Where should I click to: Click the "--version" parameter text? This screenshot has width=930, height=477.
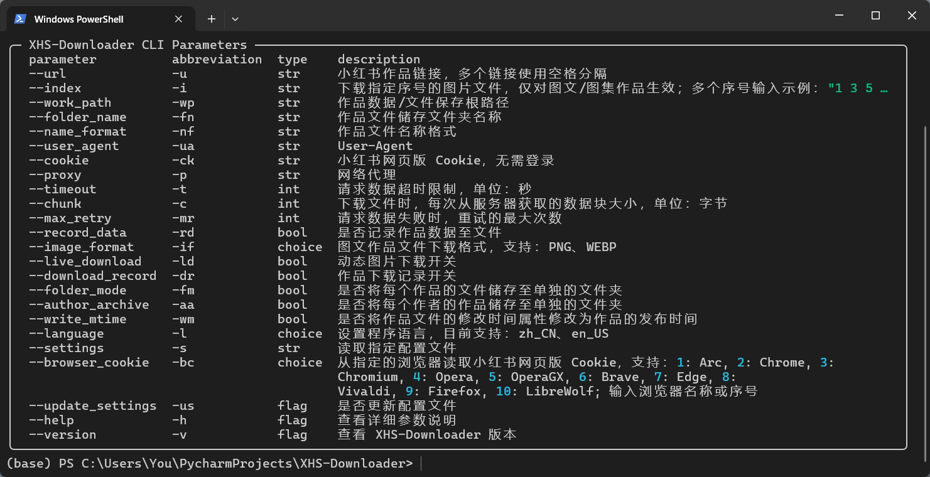click(62, 435)
